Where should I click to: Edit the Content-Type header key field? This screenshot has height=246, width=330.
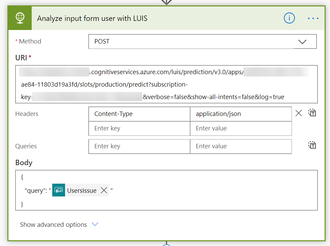tap(139, 114)
